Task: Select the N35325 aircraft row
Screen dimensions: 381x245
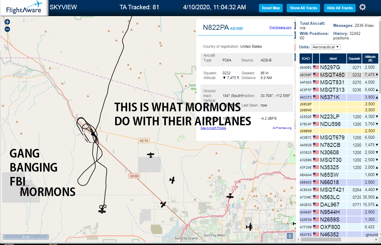Action: 339,167
